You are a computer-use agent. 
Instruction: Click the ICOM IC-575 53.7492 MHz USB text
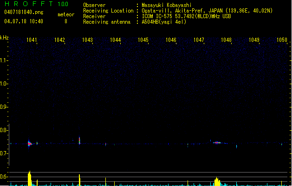coord(187,16)
